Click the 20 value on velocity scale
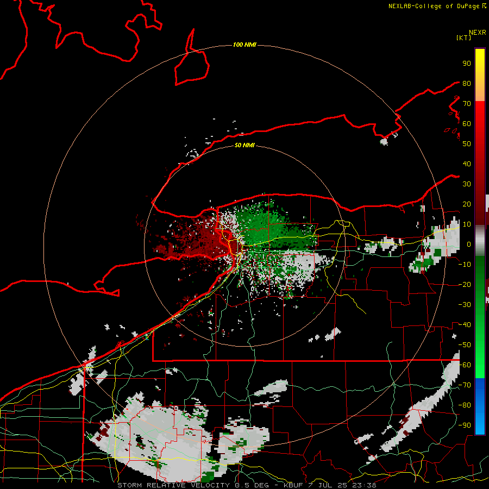This screenshot has height=489, width=489. point(467,204)
